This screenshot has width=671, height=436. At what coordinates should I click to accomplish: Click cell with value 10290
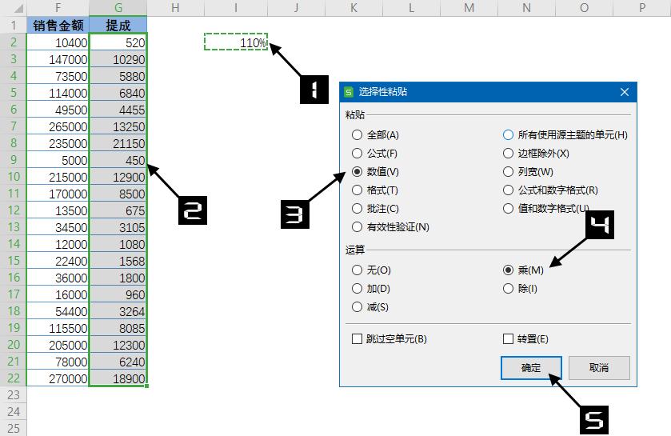(118, 59)
